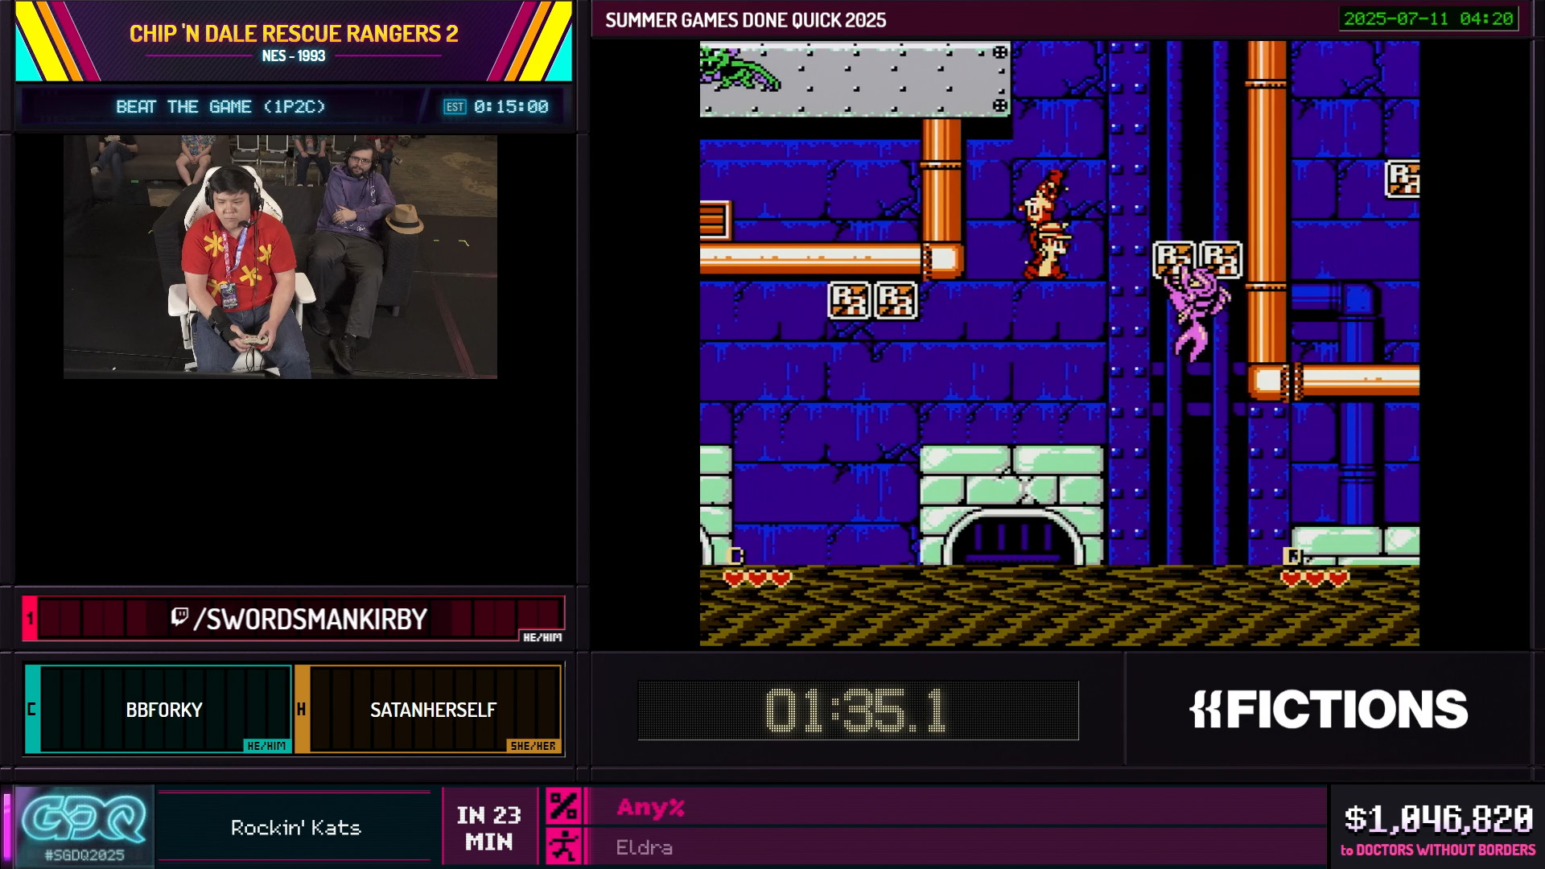Click the chipmunk character carrying a crate

[1046, 225]
